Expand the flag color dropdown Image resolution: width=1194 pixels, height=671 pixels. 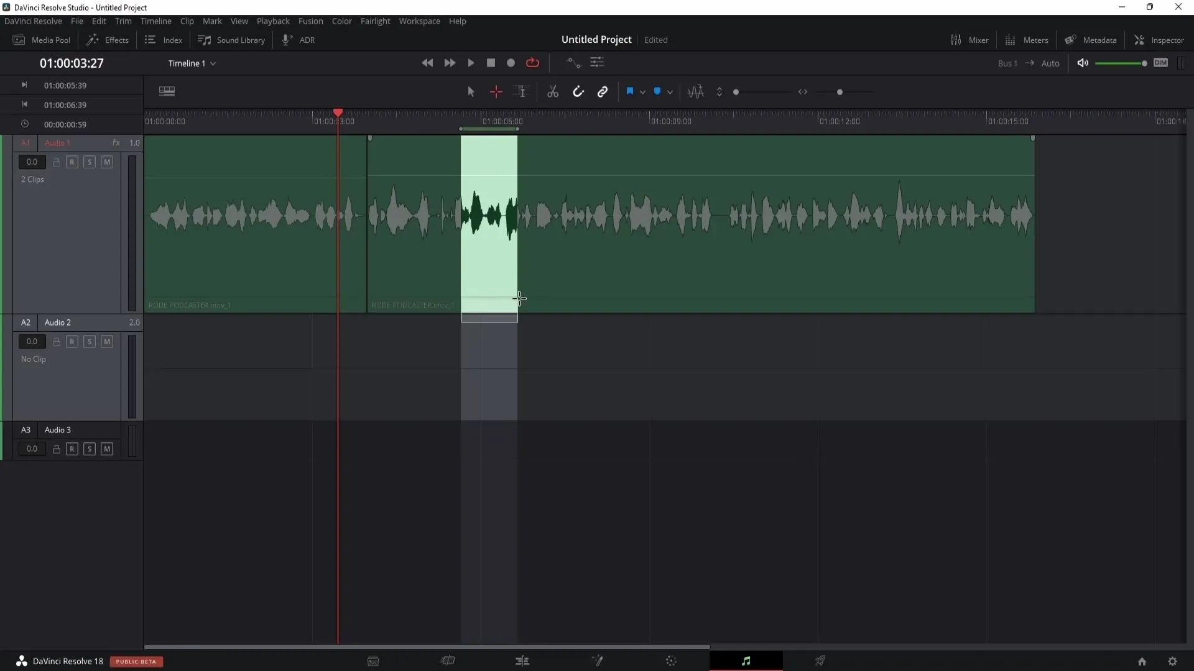642,93
